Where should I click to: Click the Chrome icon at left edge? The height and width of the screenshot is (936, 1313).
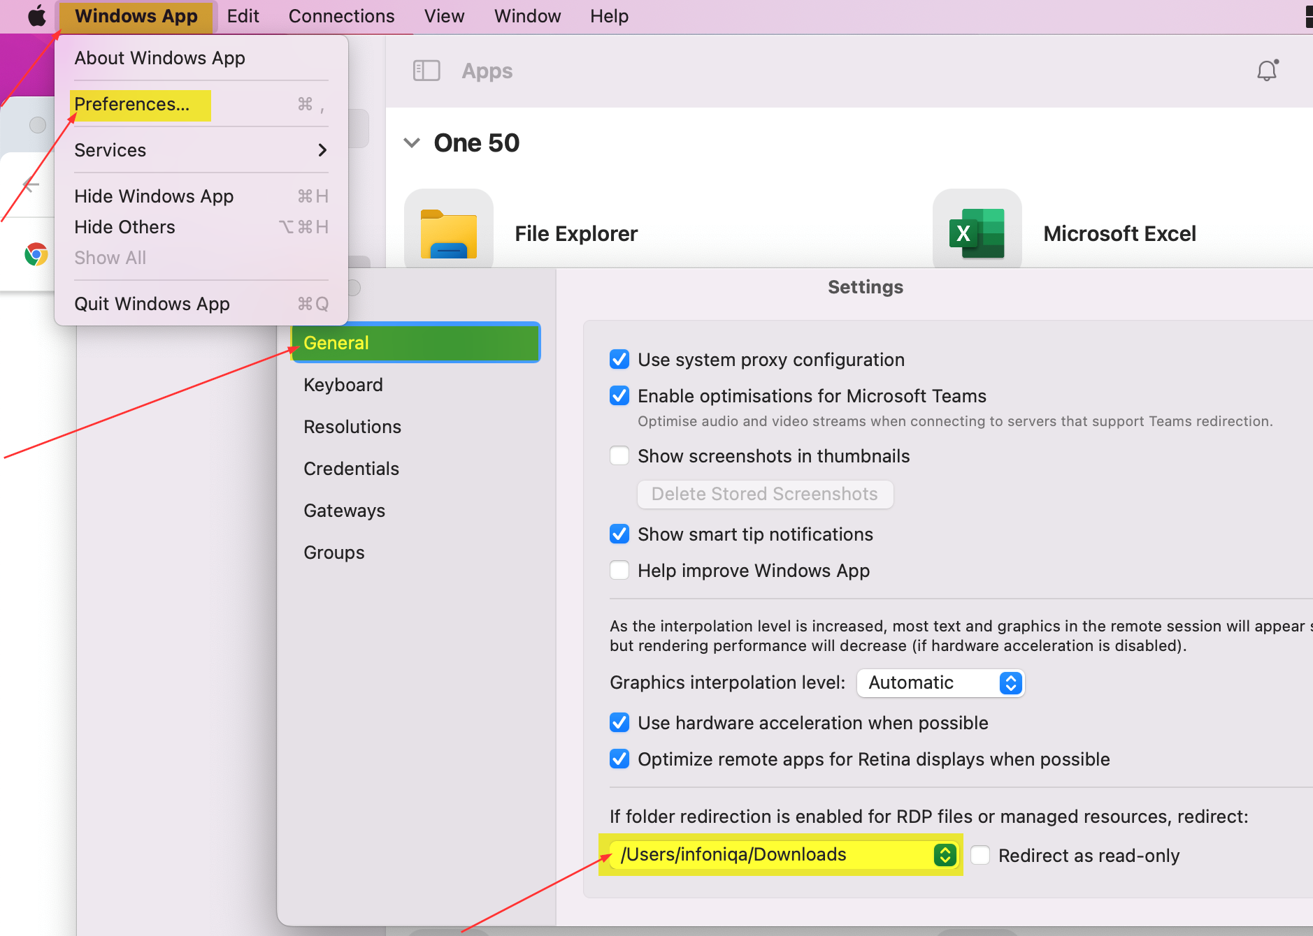pos(36,254)
